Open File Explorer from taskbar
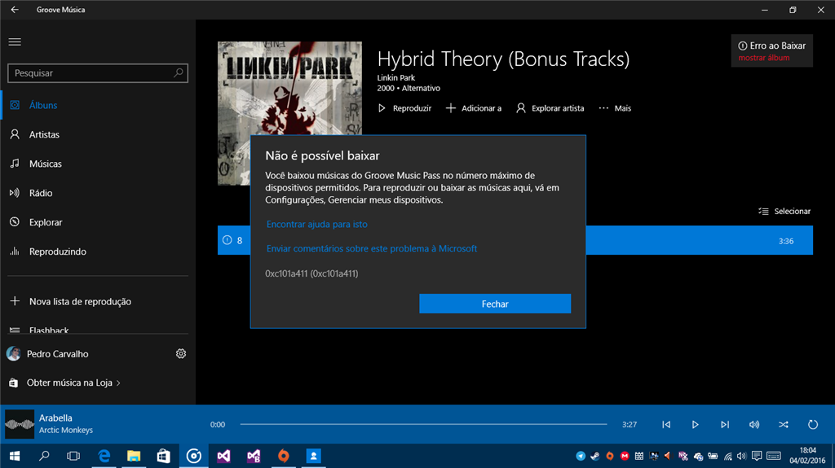The width and height of the screenshot is (835, 468). [134, 456]
